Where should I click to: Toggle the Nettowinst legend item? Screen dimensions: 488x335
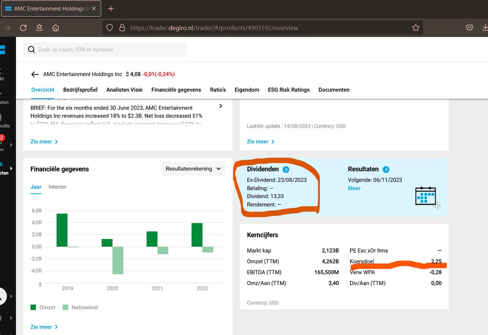(81, 307)
